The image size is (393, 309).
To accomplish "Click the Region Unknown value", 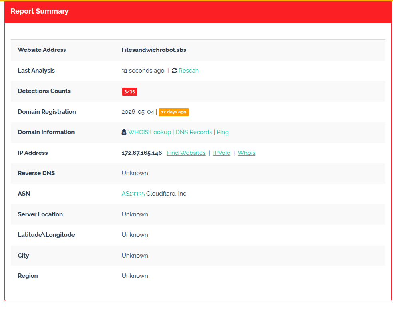I will 135,276.
